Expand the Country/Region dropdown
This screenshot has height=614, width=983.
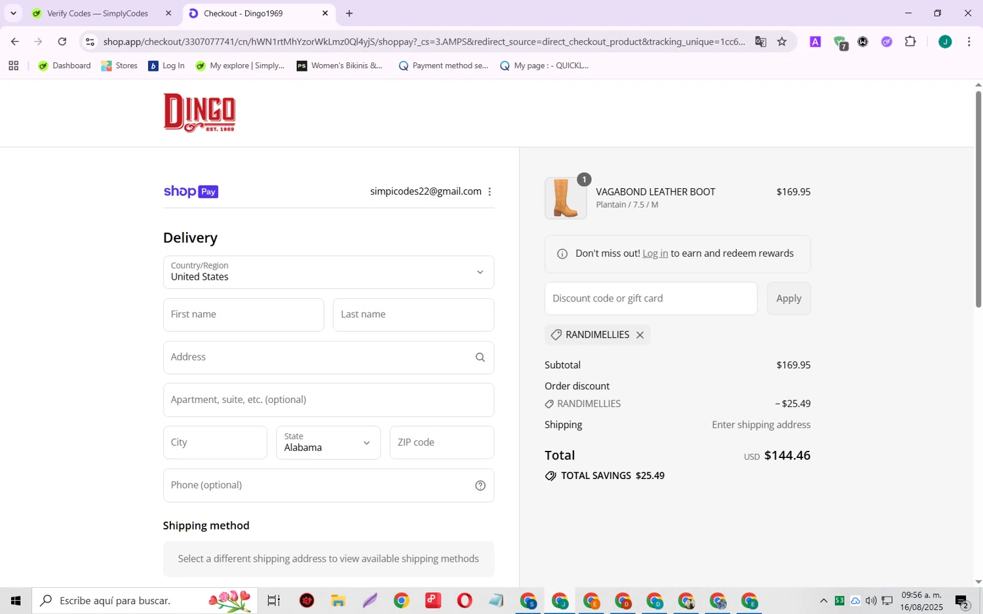coord(328,272)
